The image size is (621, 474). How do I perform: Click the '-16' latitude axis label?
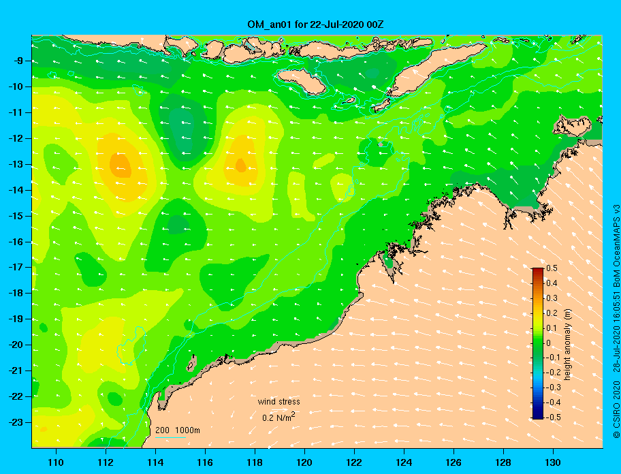pos(16,242)
